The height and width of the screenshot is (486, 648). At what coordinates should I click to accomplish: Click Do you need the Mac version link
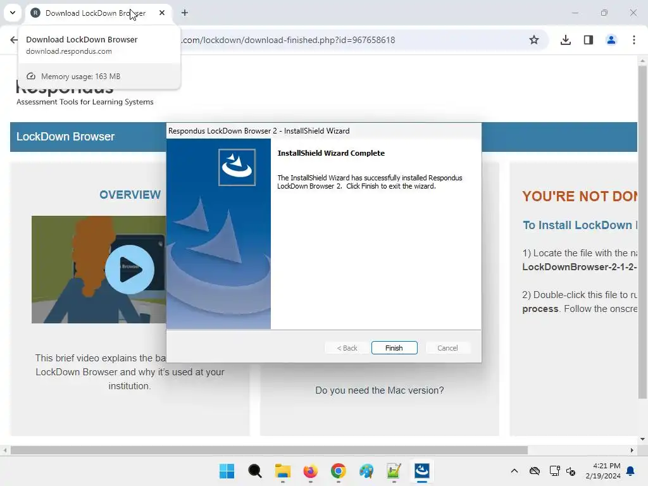pyautogui.click(x=380, y=390)
